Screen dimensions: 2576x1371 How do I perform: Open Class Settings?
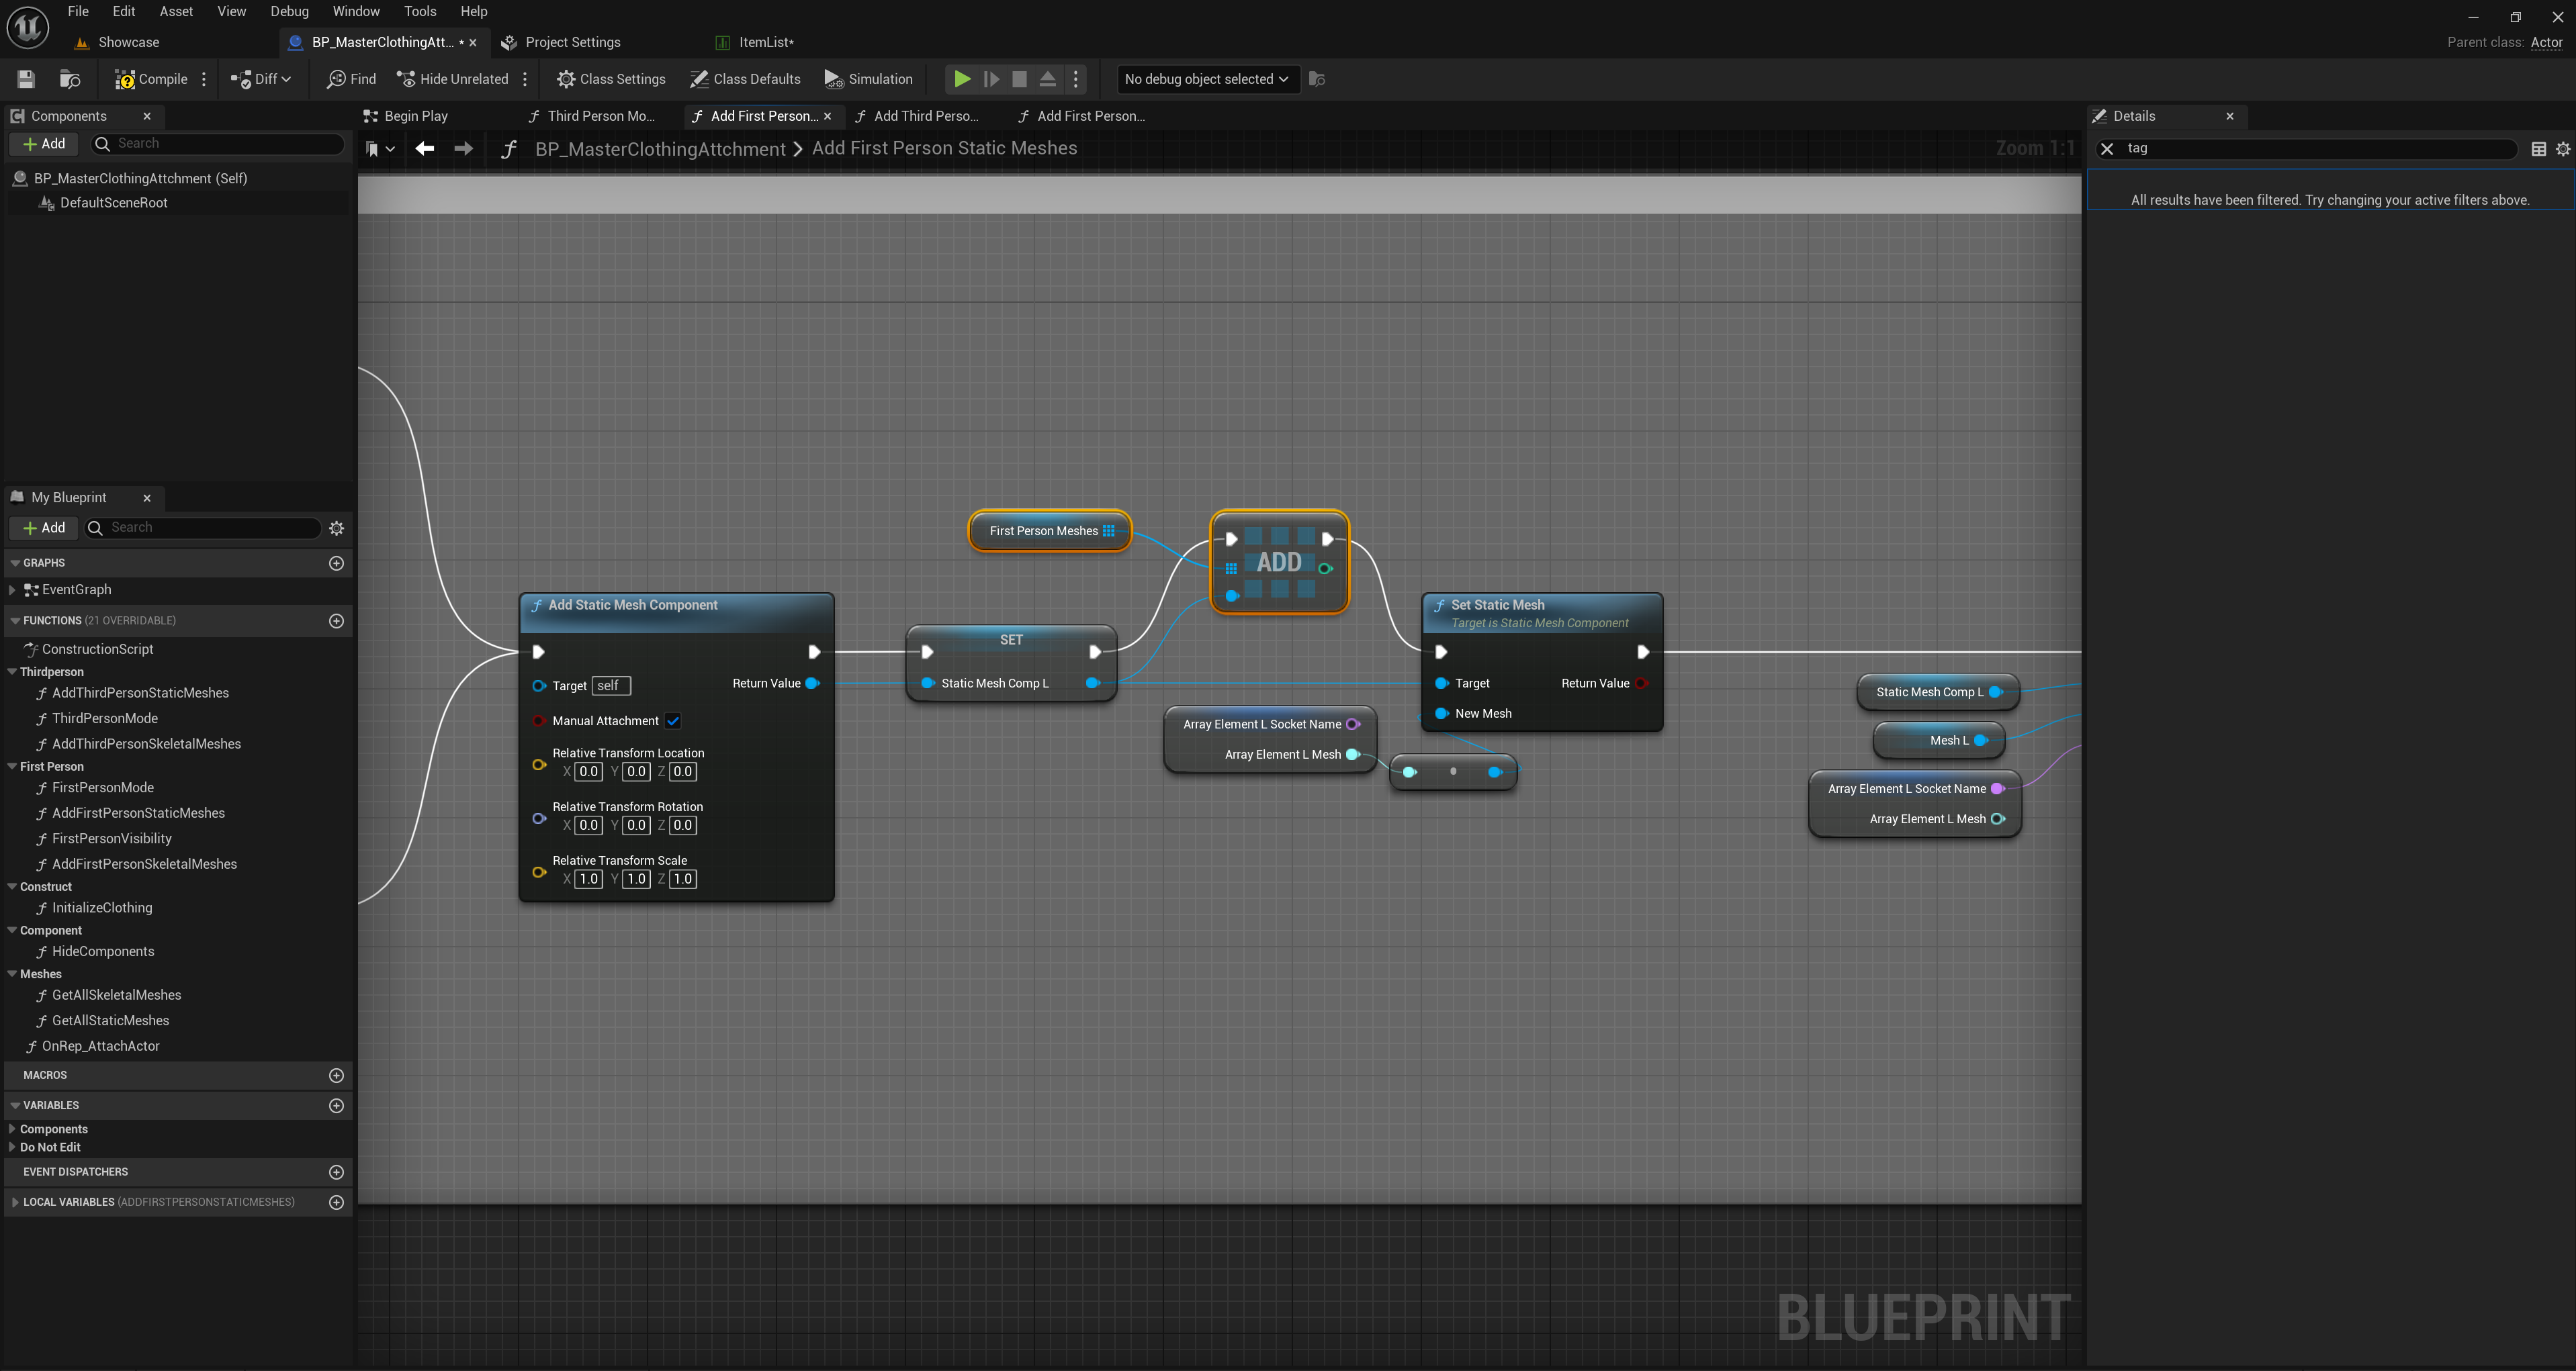[610, 79]
